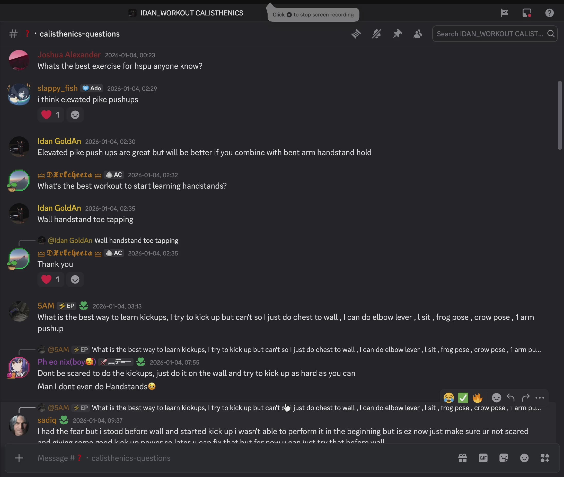Image resolution: width=564 pixels, height=477 pixels.
Task: Open the gift Nitro icon
Action: pos(463,458)
